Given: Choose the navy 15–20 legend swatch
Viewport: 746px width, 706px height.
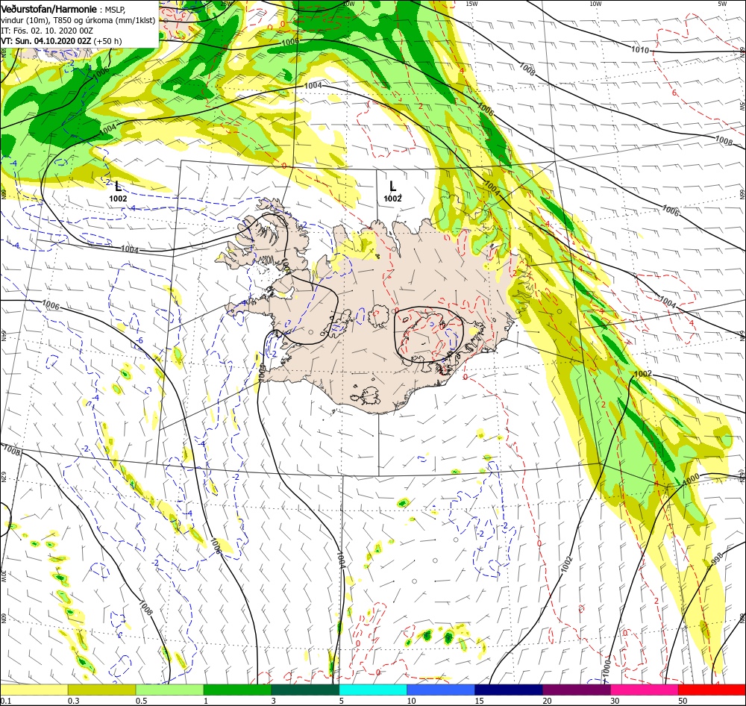Looking at the screenshot, I should click(509, 690).
